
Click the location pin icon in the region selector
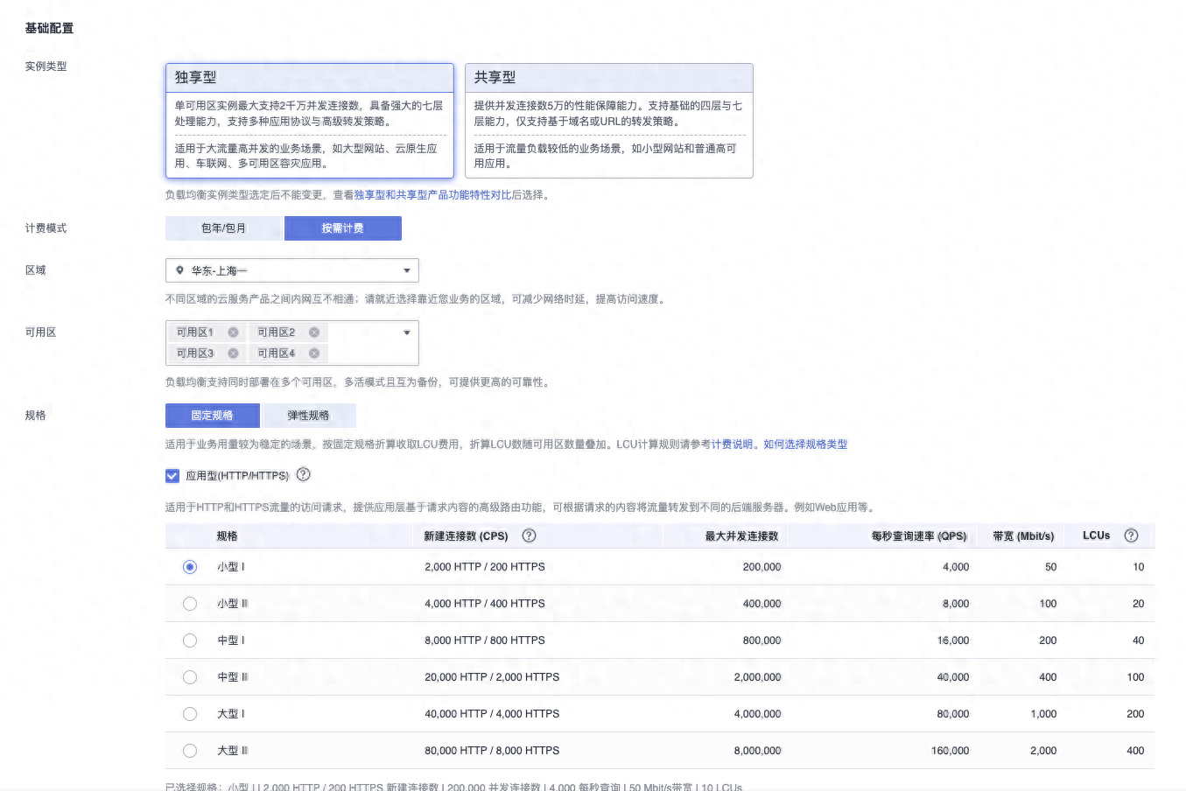point(181,270)
